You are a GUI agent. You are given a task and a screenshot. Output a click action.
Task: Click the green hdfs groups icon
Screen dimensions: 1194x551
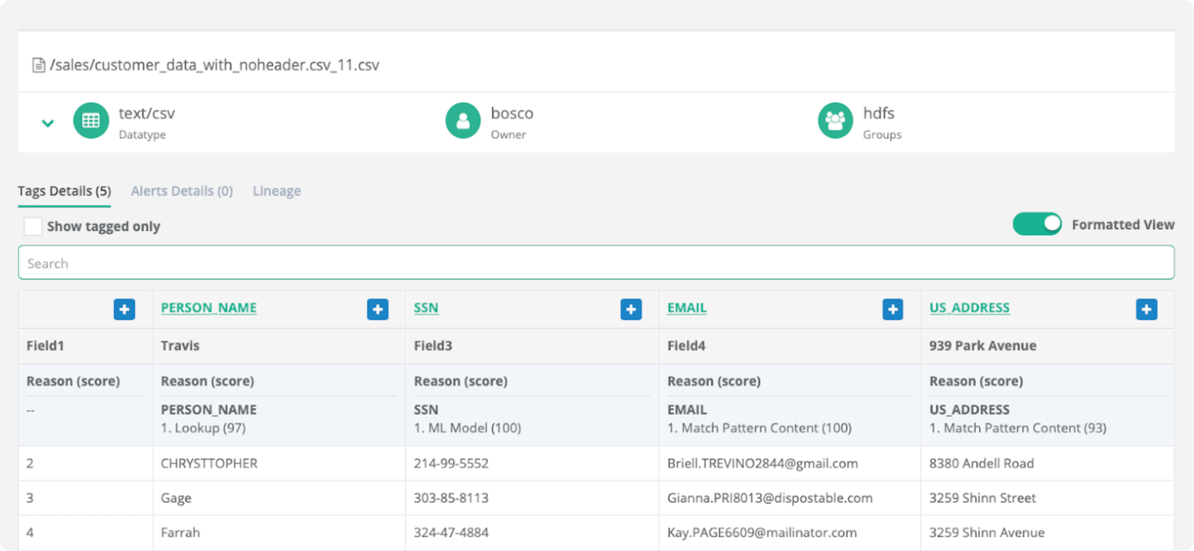tap(836, 120)
